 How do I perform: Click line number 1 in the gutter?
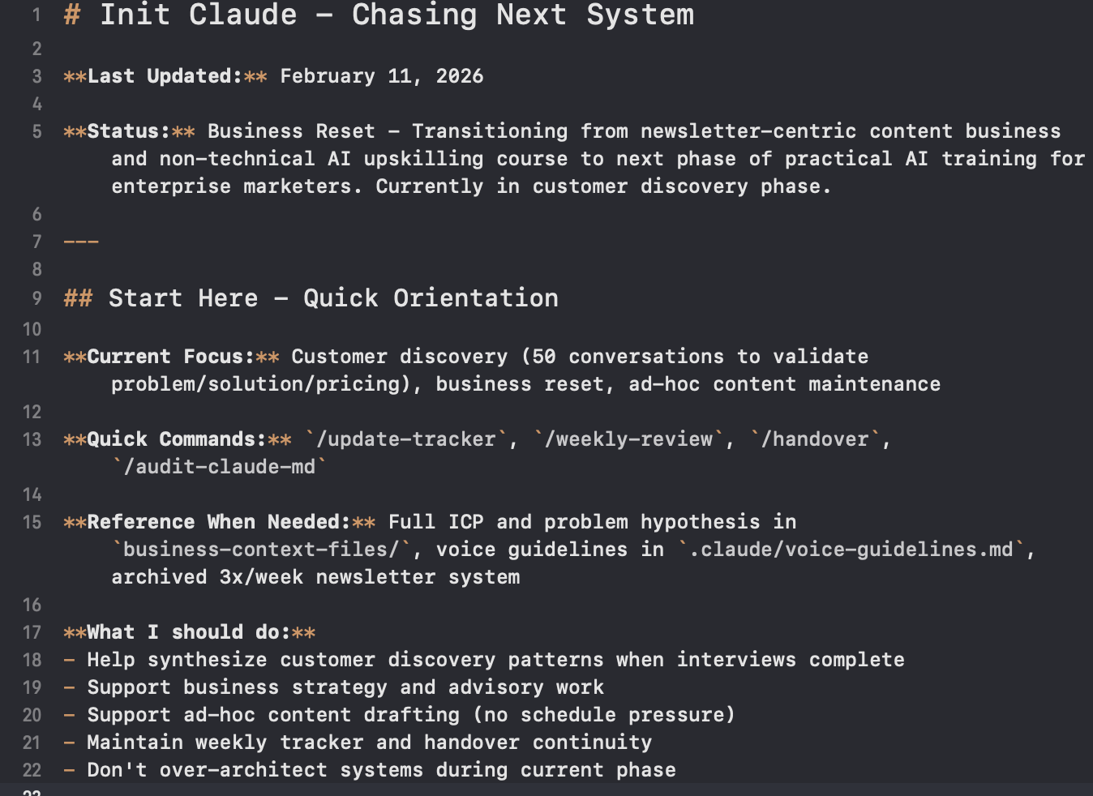(36, 15)
